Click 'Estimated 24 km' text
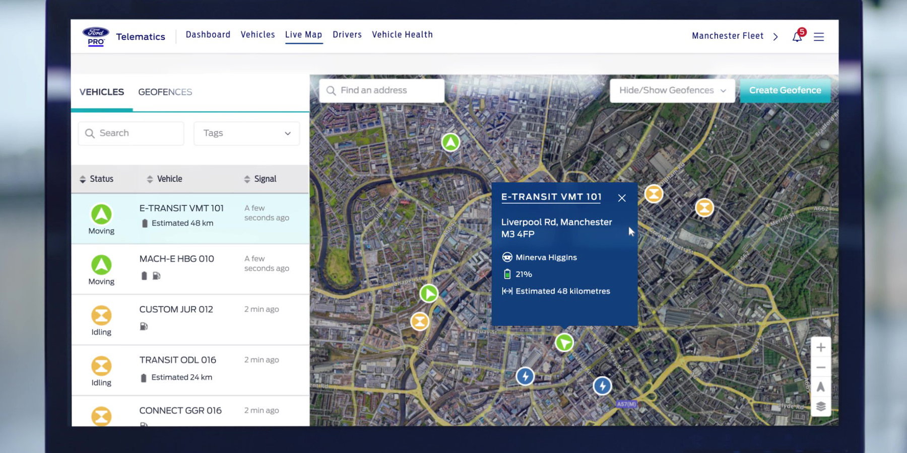Image resolution: width=907 pixels, height=453 pixels. (182, 377)
